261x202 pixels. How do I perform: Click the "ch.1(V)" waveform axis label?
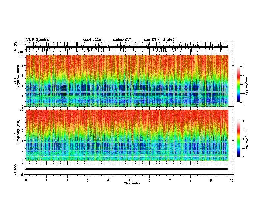[x=16, y=47]
